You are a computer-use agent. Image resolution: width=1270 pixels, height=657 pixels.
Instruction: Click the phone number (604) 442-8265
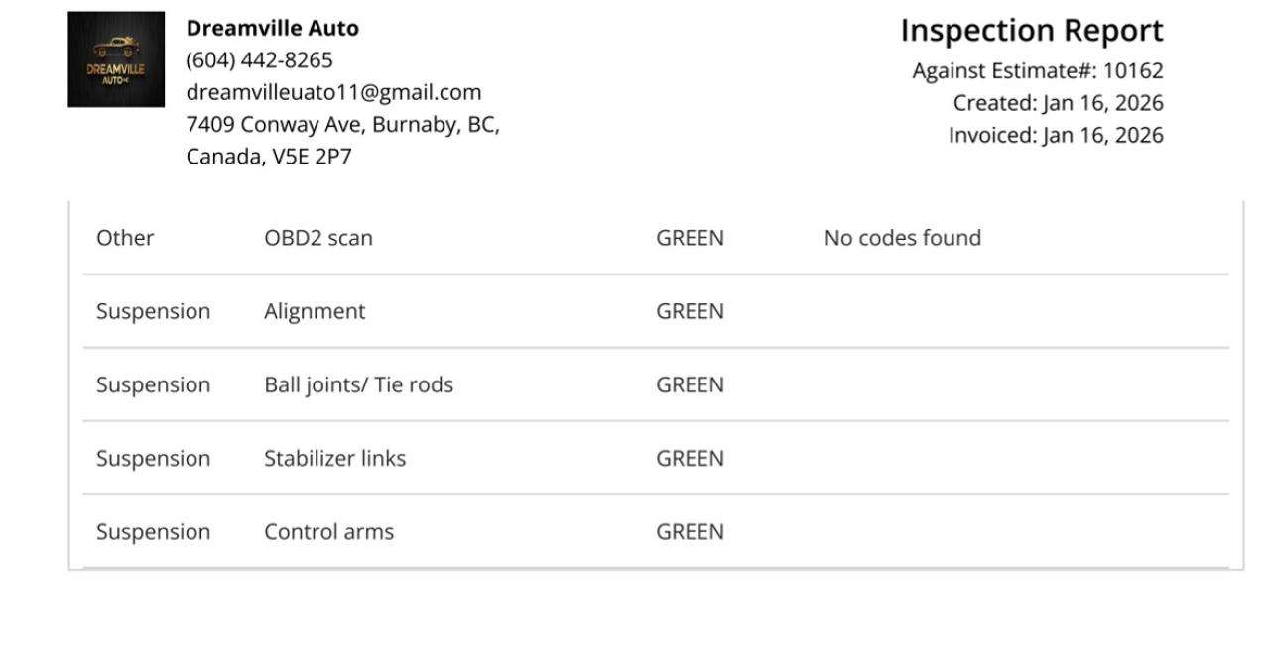(x=260, y=60)
